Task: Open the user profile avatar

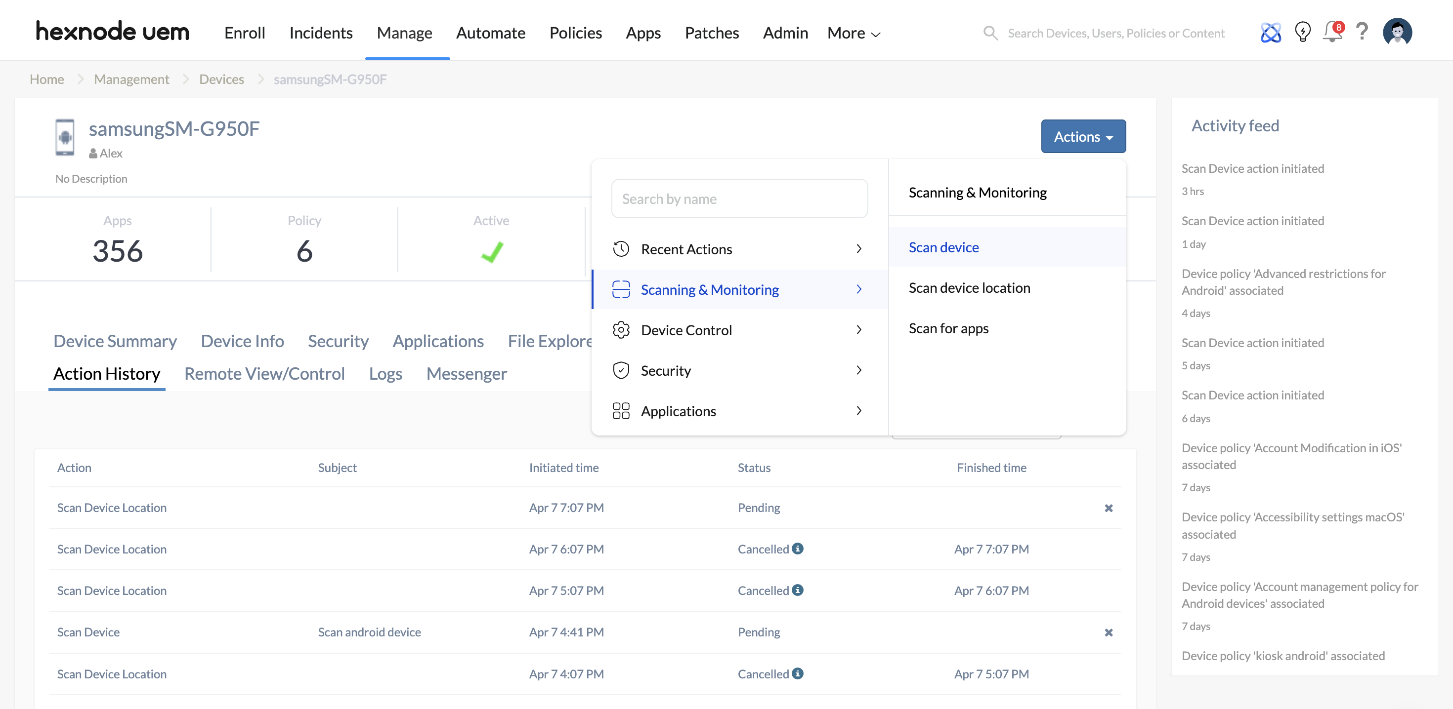Action: click(1397, 32)
